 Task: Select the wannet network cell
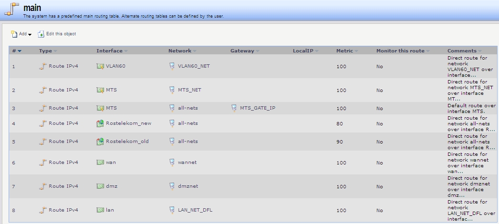click(x=187, y=163)
